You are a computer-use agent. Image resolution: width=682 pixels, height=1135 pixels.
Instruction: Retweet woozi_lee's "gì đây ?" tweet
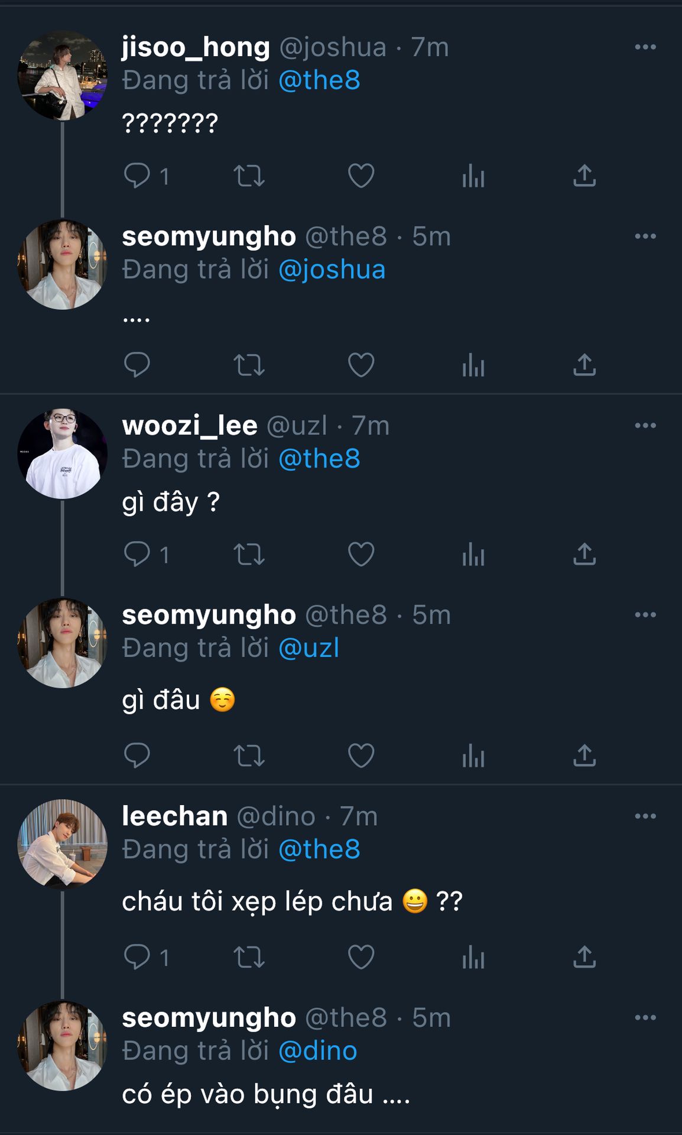pyautogui.click(x=249, y=554)
